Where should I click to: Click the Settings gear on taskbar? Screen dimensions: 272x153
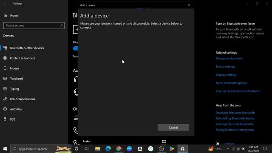pos(182,149)
